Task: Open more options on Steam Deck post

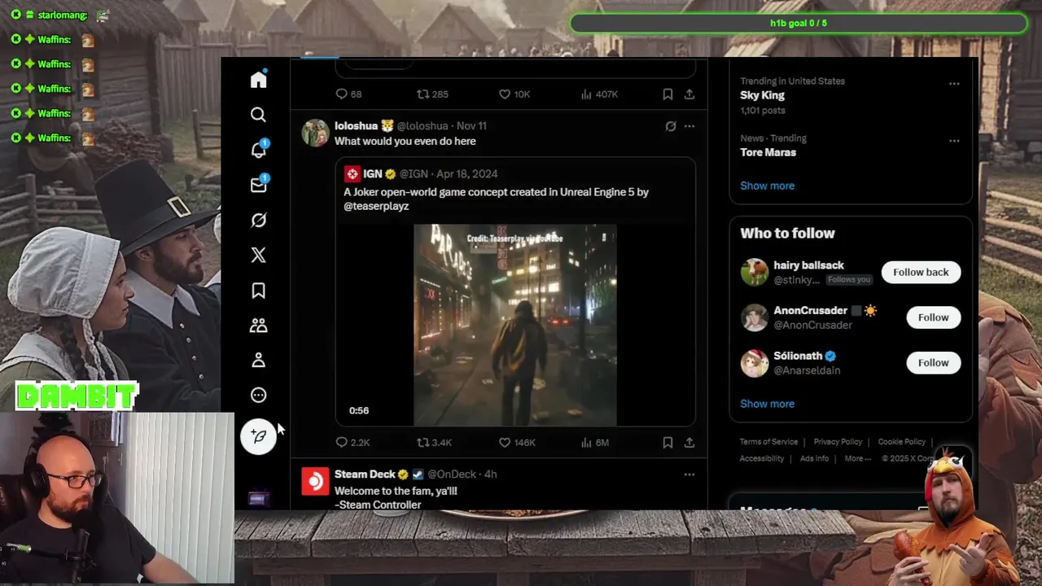Action: (690, 474)
